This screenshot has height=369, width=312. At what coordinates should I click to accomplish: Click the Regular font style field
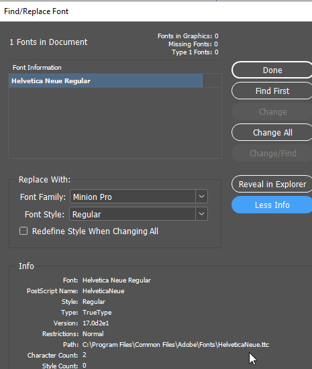132,214
